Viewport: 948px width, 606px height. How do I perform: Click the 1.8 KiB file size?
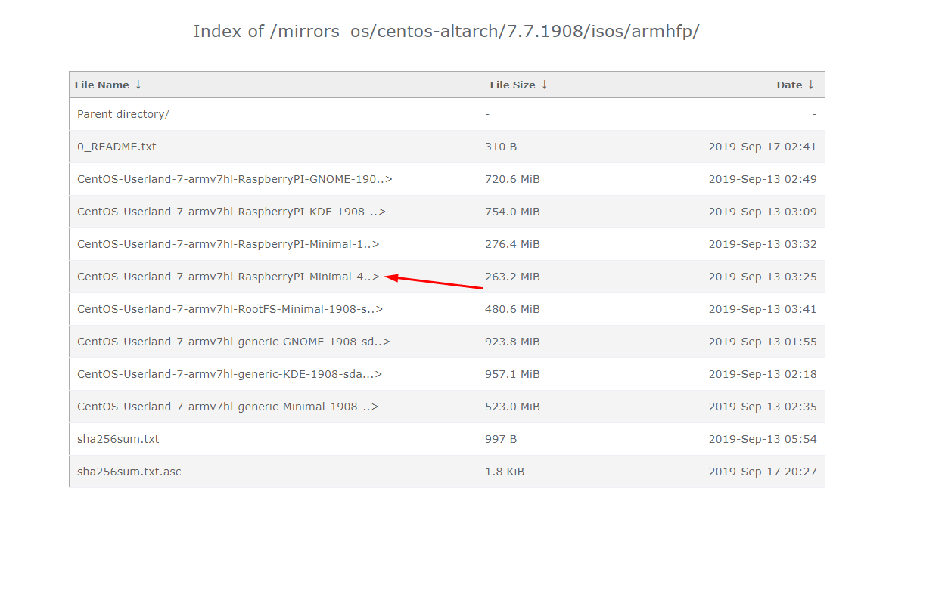click(505, 472)
